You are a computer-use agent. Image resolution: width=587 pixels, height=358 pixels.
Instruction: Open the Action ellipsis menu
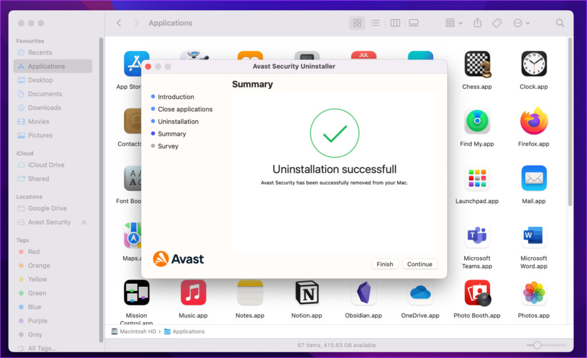pyautogui.click(x=522, y=23)
